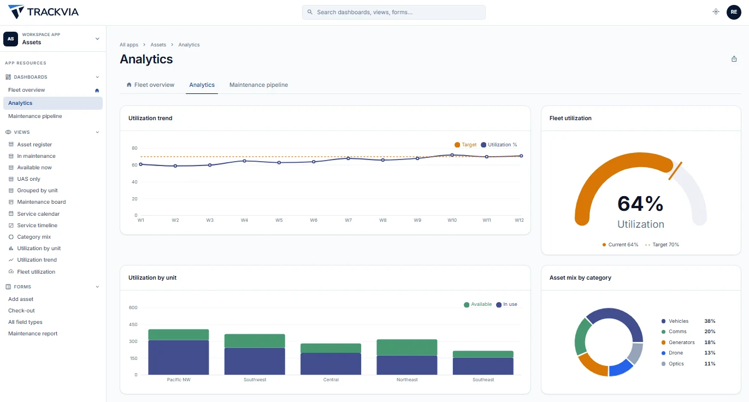Click the Grouped by unit view icon
The image size is (749, 402).
11,191
